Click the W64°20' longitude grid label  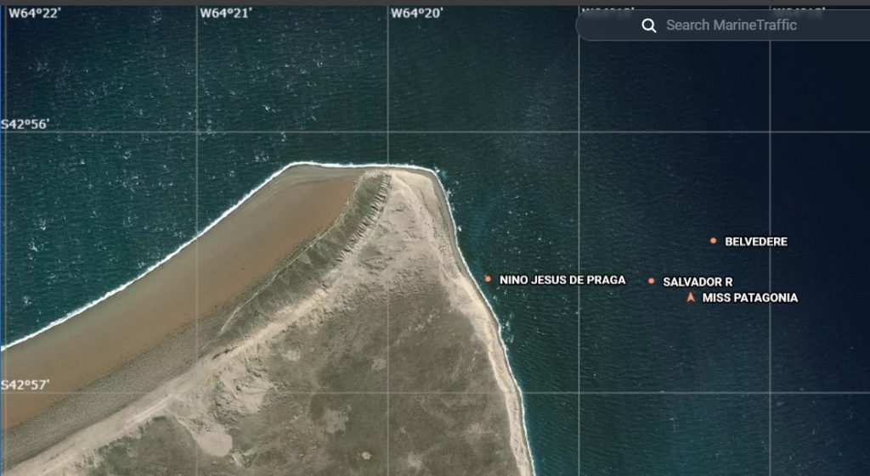[x=416, y=13]
